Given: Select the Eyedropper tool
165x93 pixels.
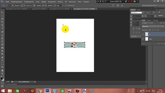Looking at the screenshot, I should [2, 28].
